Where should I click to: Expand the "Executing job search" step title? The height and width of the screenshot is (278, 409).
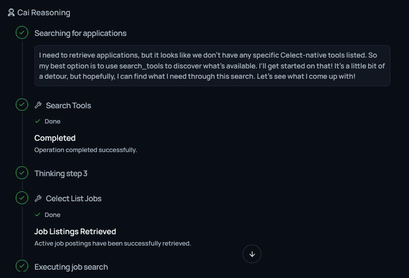[x=71, y=267]
